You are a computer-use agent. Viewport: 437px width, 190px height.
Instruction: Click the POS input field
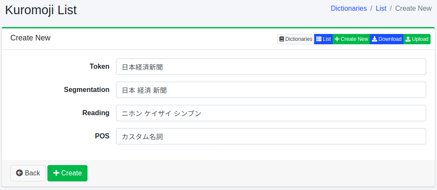tap(271, 136)
